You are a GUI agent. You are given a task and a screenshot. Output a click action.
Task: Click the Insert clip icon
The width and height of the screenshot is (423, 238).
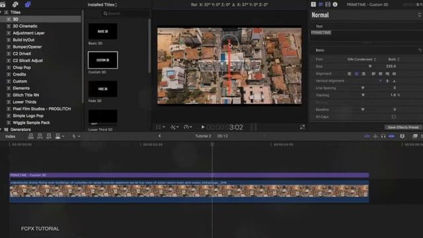40,136
